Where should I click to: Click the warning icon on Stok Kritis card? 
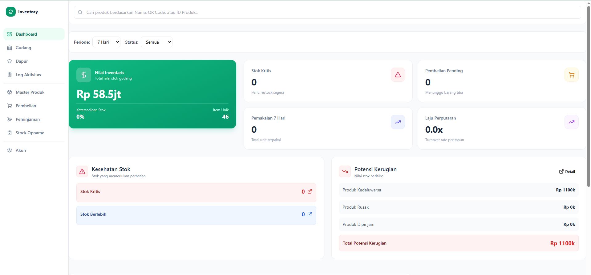pos(398,75)
